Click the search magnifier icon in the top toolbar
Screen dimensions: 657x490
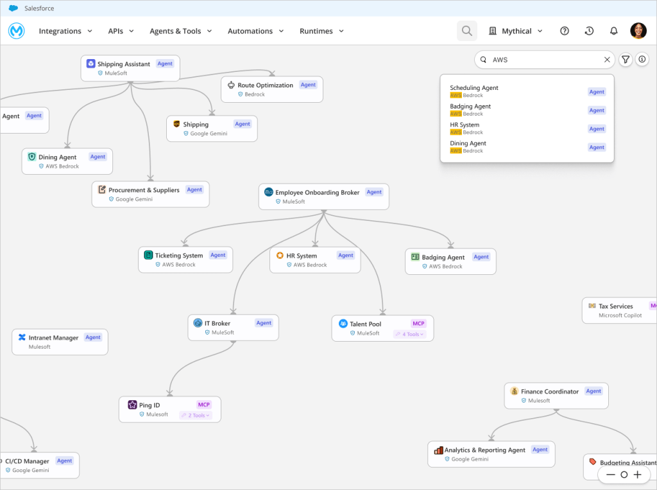(466, 30)
